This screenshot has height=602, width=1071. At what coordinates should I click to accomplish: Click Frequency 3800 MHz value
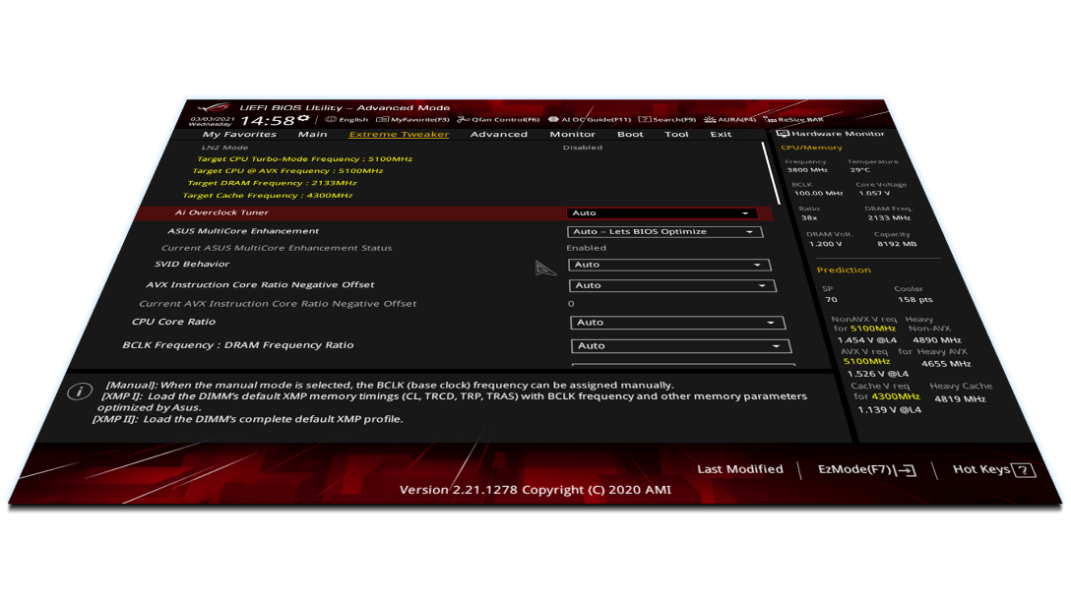[807, 170]
